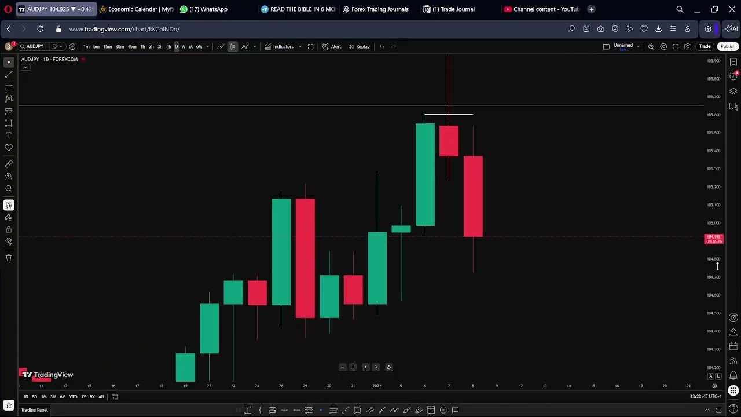Select the ruler measure tool
This screenshot has height=417, width=741.
(x=9, y=164)
